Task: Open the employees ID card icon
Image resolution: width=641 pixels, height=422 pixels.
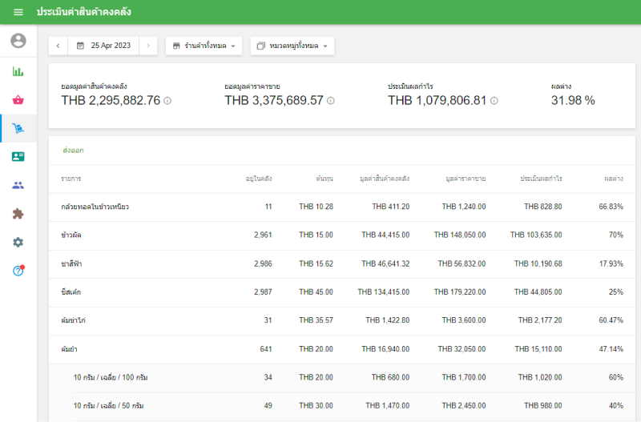Action: click(x=18, y=157)
